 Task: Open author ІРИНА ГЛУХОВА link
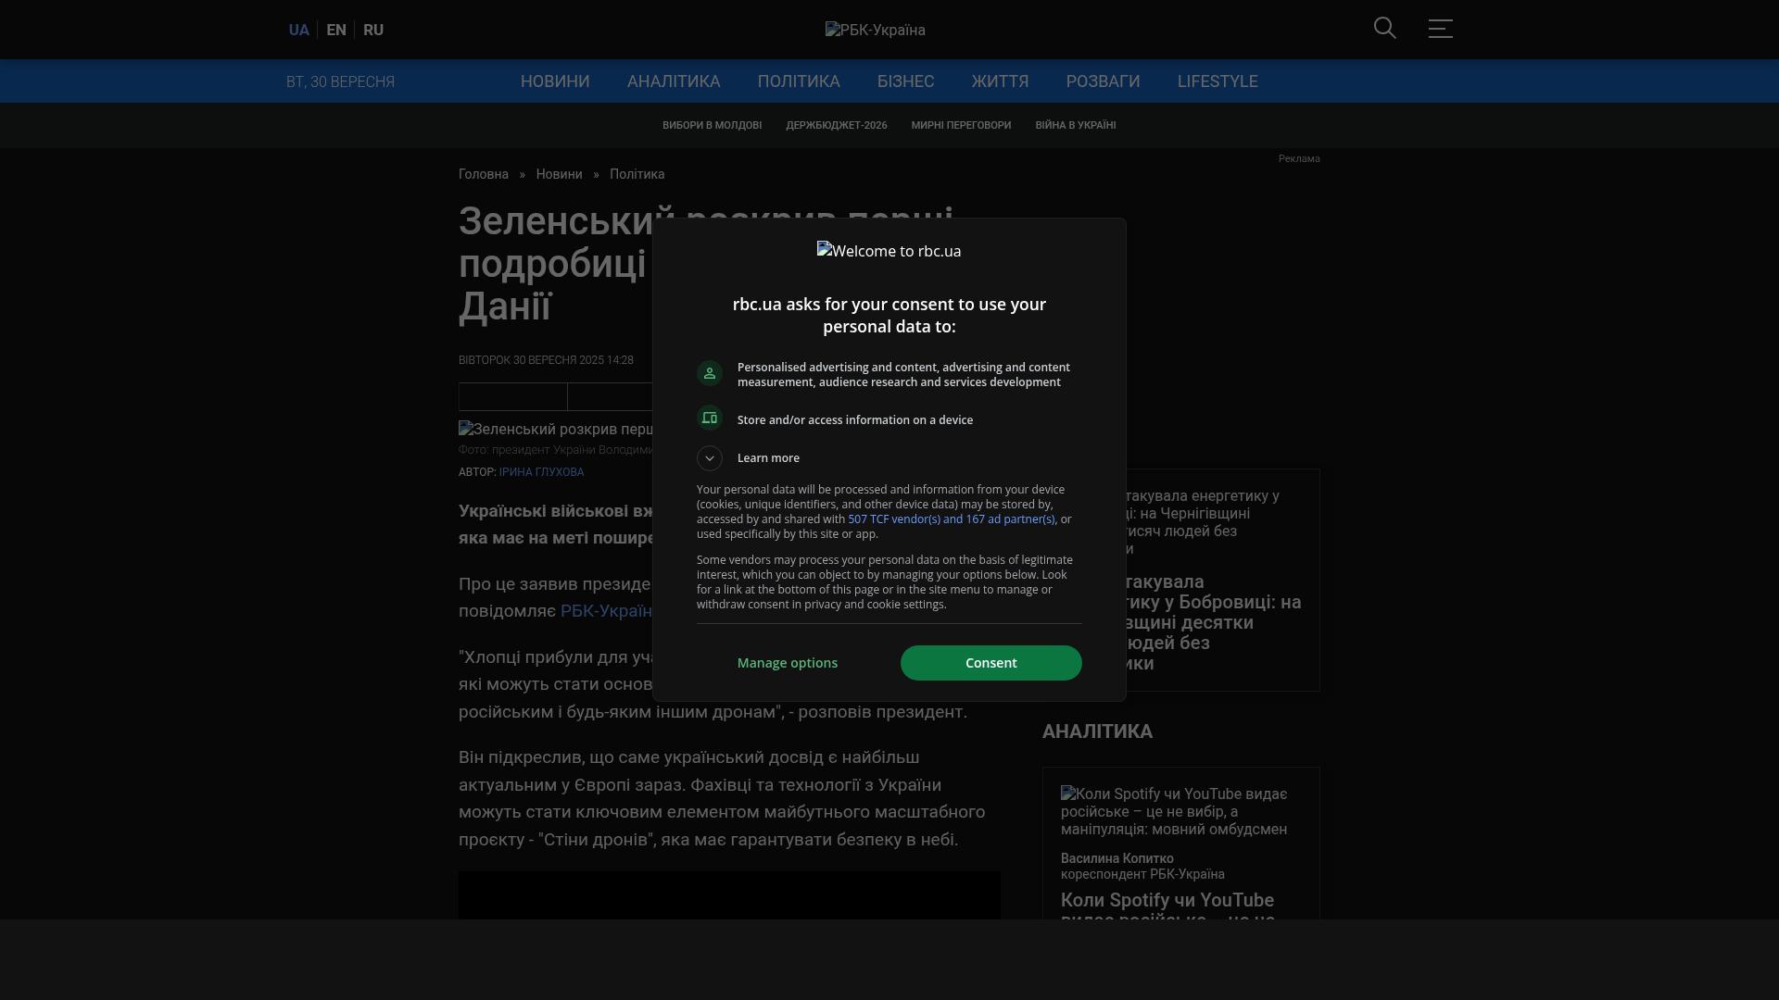[x=541, y=472]
